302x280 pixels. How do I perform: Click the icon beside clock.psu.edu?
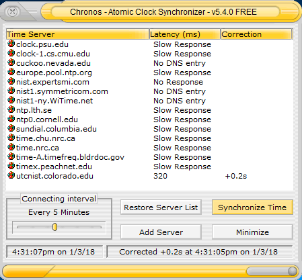coord(11,44)
